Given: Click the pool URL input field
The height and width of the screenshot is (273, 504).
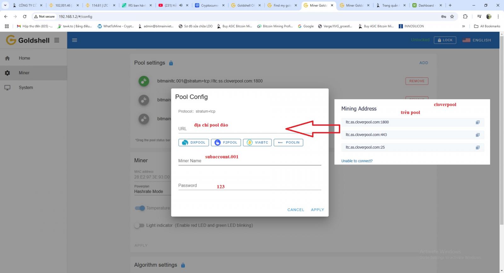Looking at the screenshot, I should (249, 128).
